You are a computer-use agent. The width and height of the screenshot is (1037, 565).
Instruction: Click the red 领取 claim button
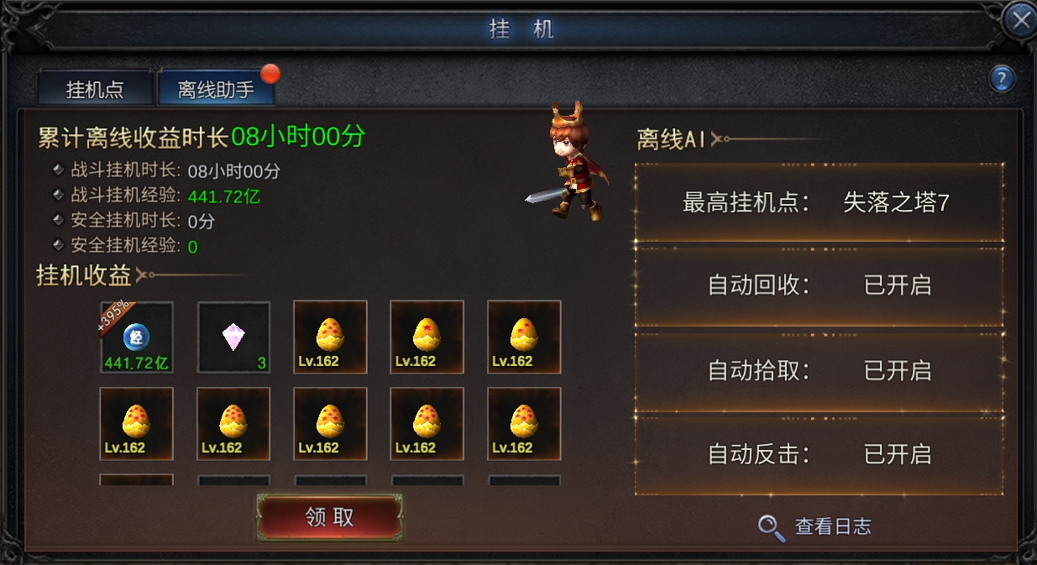[330, 516]
